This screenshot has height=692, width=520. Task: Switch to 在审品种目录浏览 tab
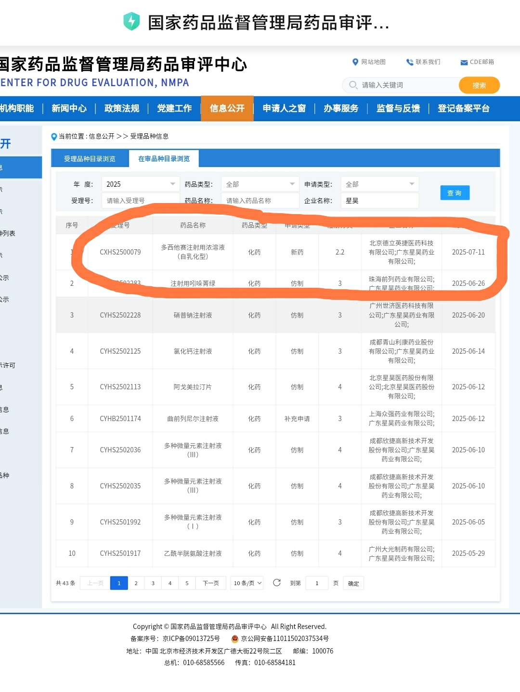pos(164,159)
